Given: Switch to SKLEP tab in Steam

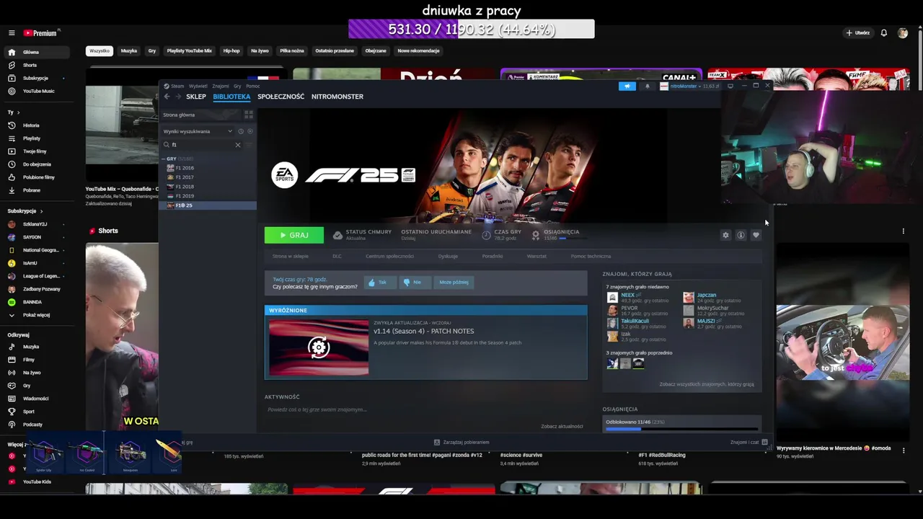Looking at the screenshot, I should point(196,97).
